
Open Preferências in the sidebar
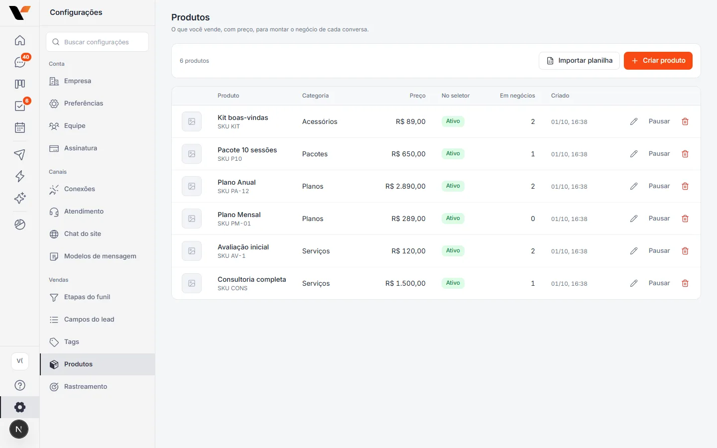point(97,104)
